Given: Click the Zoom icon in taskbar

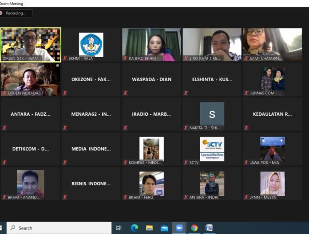Looking at the screenshot, I should tap(179, 228).
